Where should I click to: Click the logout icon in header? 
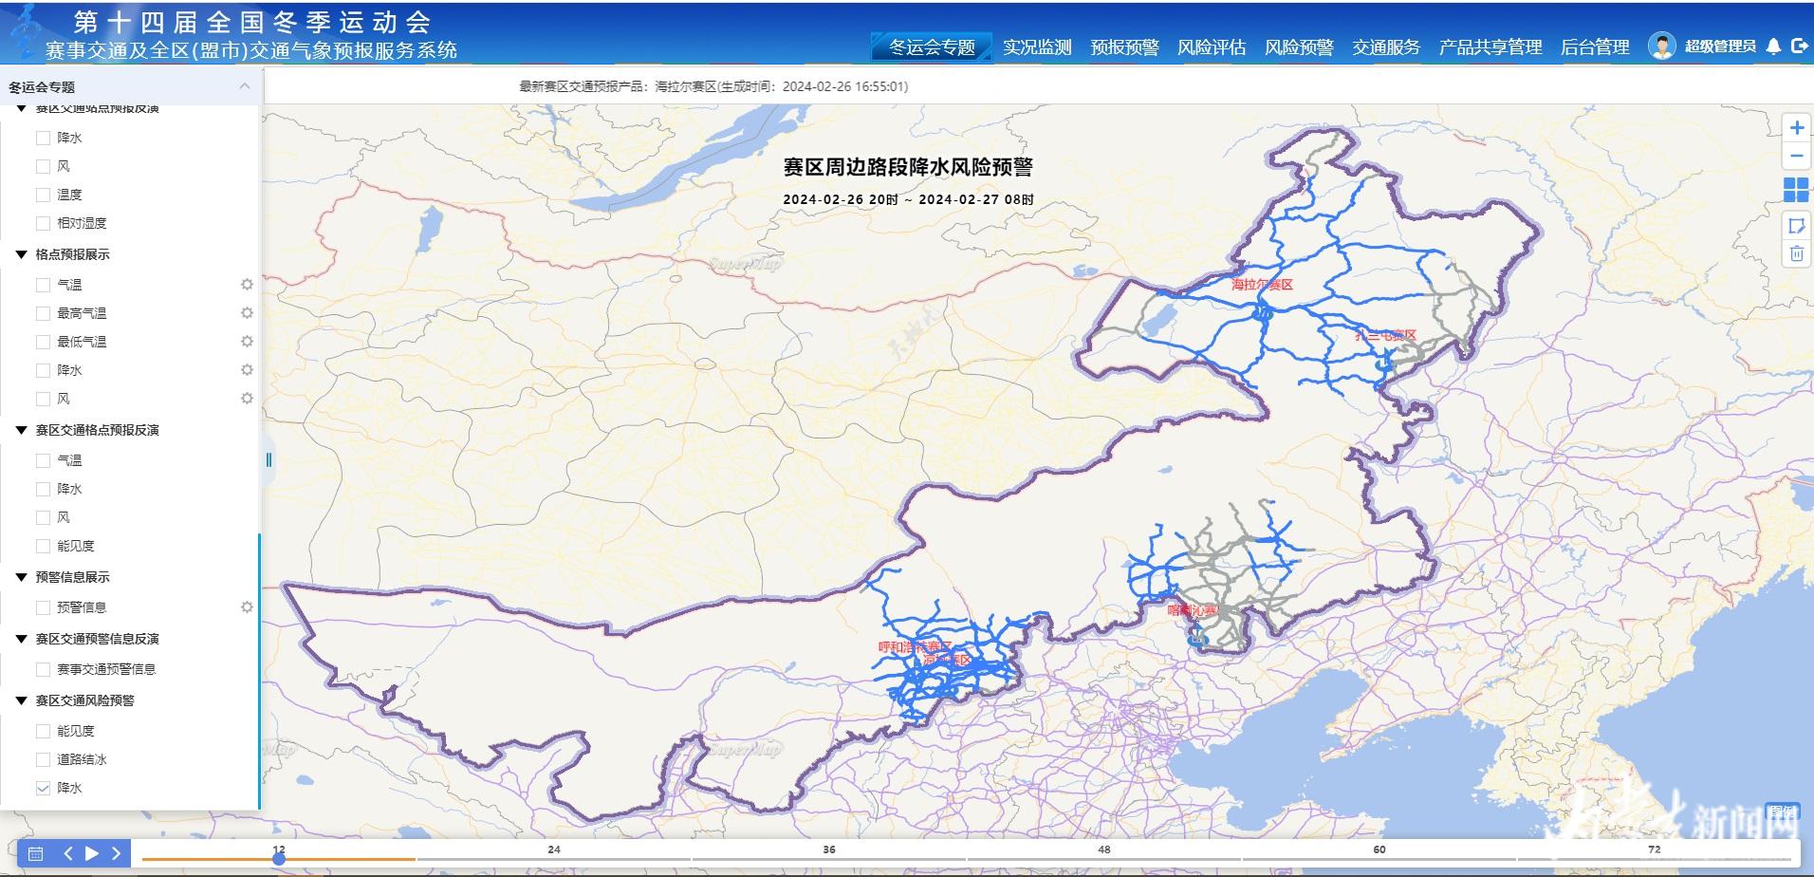click(x=1799, y=46)
